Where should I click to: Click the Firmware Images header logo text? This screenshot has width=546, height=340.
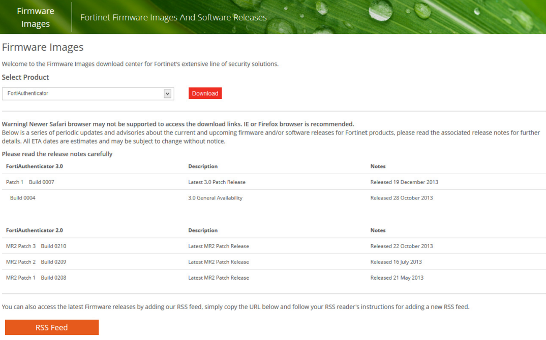tap(36, 17)
